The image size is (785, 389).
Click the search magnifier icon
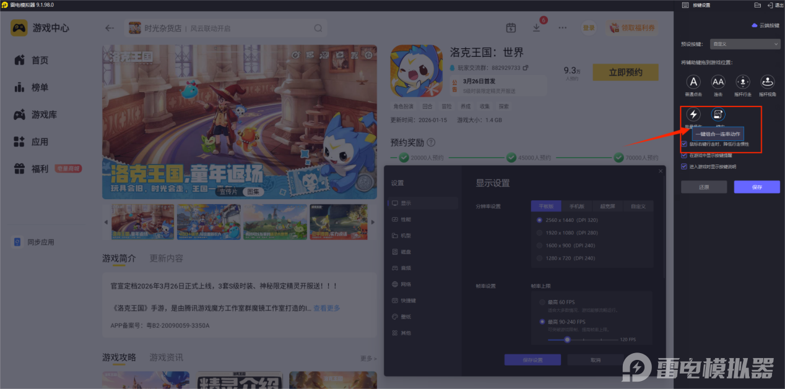[318, 28]
